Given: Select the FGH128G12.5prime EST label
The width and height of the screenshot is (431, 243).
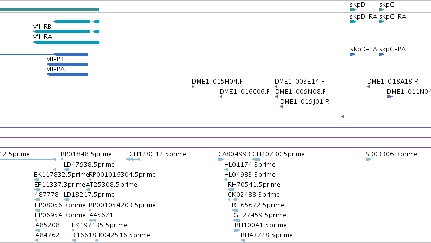Looking at the screenshot, I should [156, 154].
